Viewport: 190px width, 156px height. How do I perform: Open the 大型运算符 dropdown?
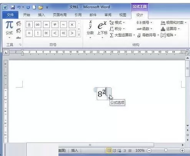point(122,35)
